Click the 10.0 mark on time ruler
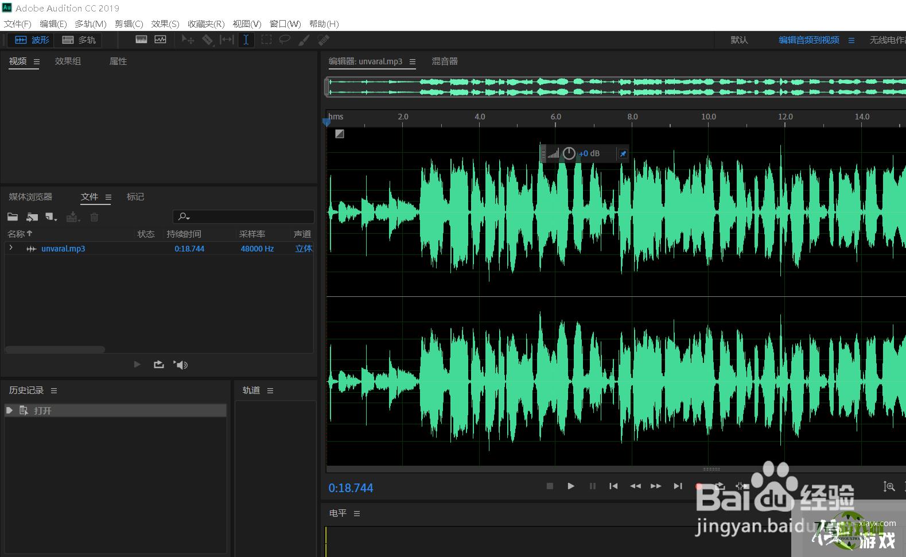Viewport: 906px width, 557px height. (x=709, y=117)
